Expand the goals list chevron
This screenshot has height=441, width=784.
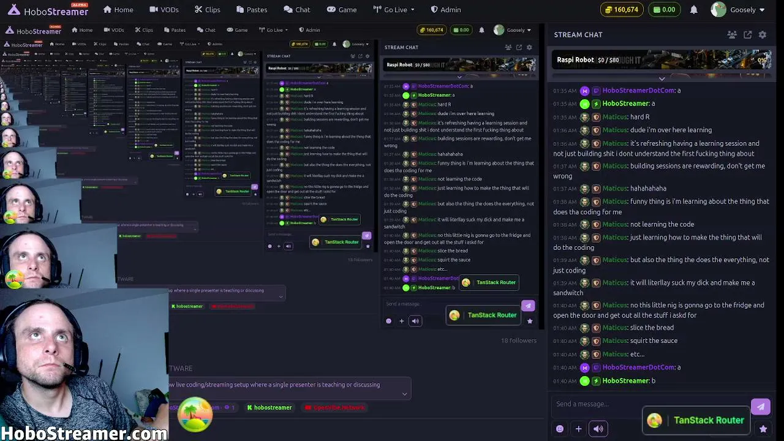(x=661, y=78)
